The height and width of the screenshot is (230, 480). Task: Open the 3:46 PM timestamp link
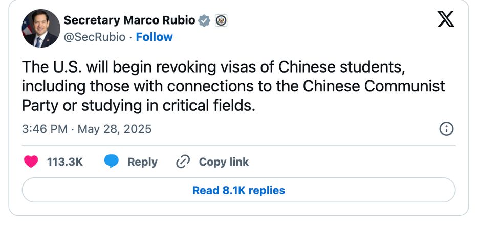[45, 129]
